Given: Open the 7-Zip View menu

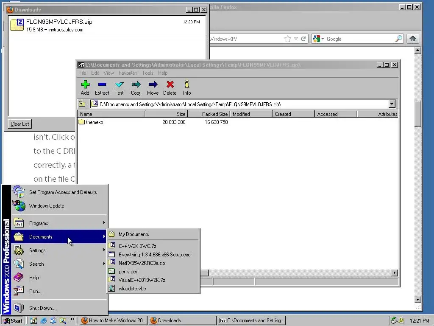Looking at the screenshot, I should 109,73.
